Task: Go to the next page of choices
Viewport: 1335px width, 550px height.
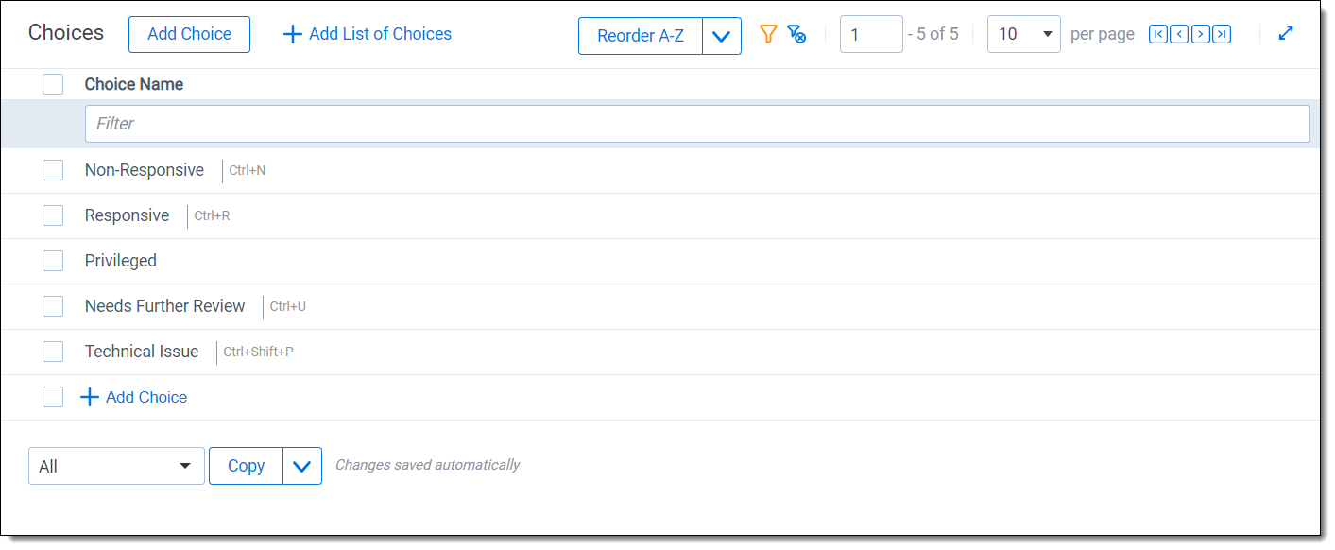Action: click(1201, 34)
